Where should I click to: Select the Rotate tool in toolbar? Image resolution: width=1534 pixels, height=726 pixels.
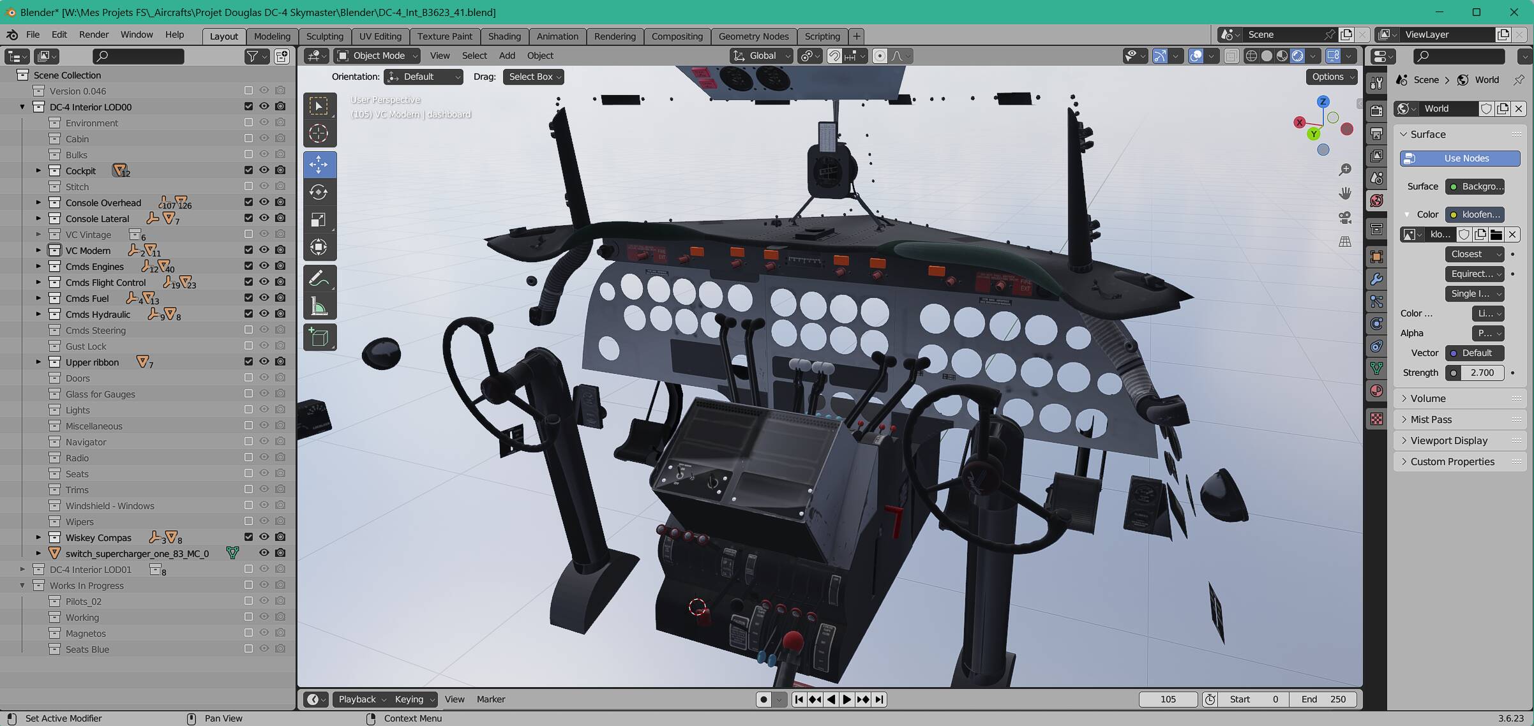(319, 192)
